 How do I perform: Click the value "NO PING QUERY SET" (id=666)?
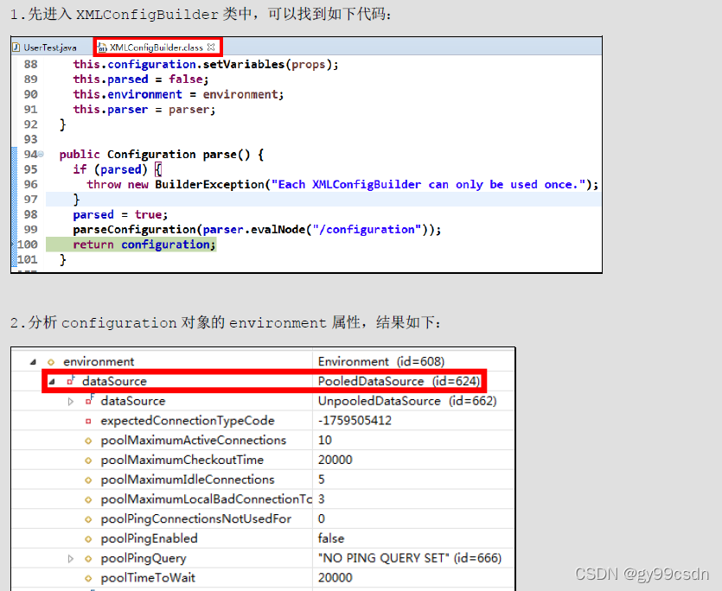point(409,558)
